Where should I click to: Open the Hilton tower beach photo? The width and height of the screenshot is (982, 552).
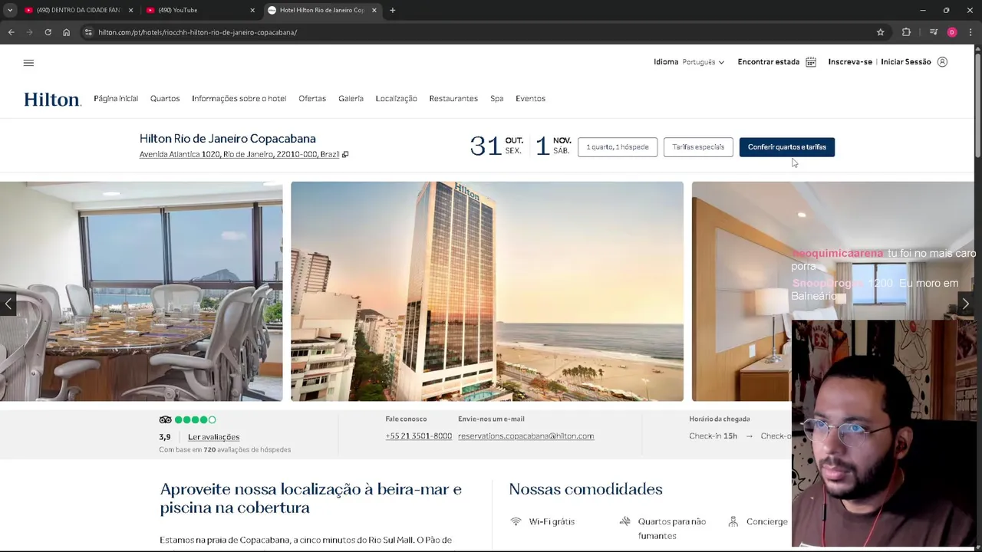487,291
